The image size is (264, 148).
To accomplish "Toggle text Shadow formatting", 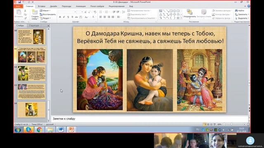I will [72, 17].
